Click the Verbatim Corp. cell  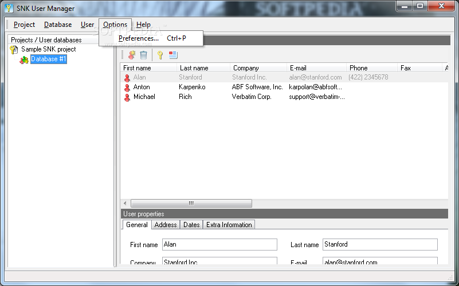tap(252, 97)
